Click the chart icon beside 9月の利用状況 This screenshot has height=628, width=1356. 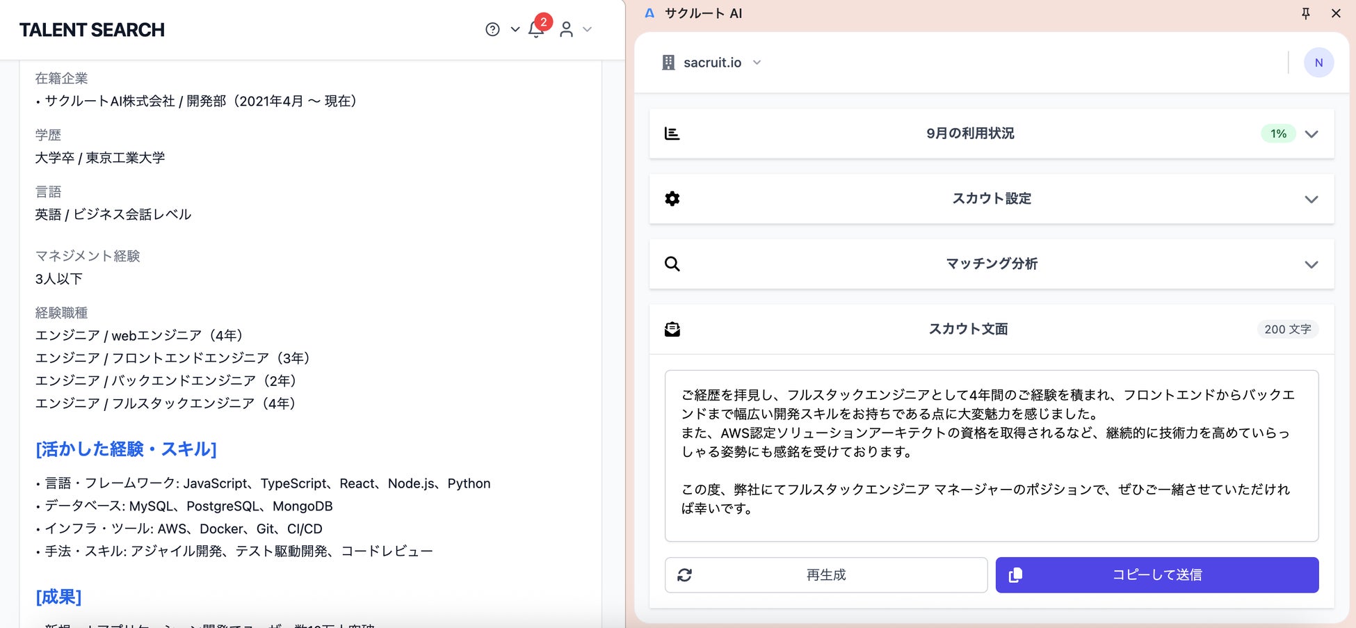point(672,134)
